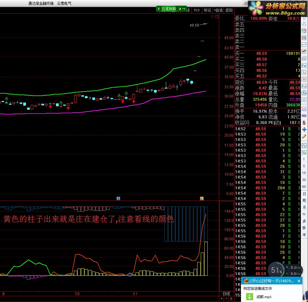Open the checklist report sidebar icon
The width and height of the screenshot is (308, 302).
304,31
